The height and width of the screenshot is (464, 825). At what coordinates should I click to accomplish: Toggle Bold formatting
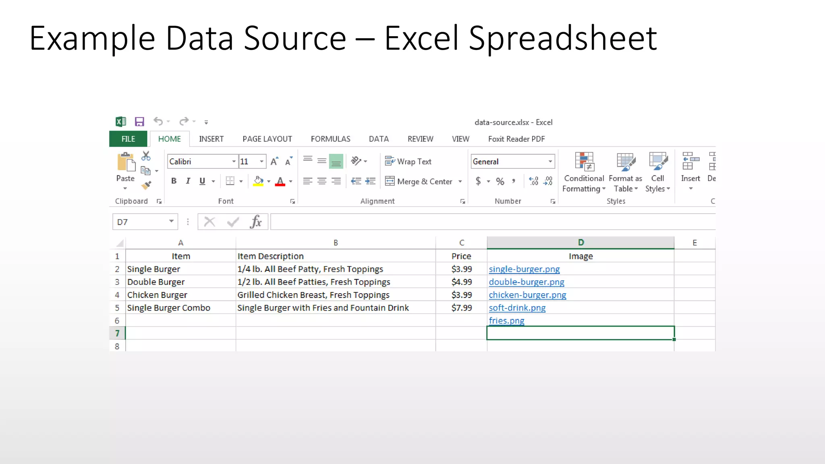pos(174,181)
